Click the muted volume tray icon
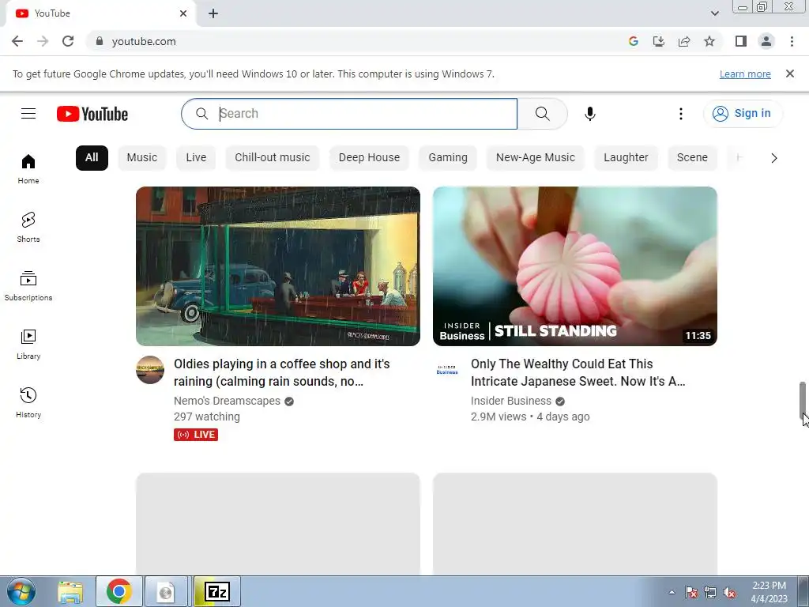 coord(729,592)
